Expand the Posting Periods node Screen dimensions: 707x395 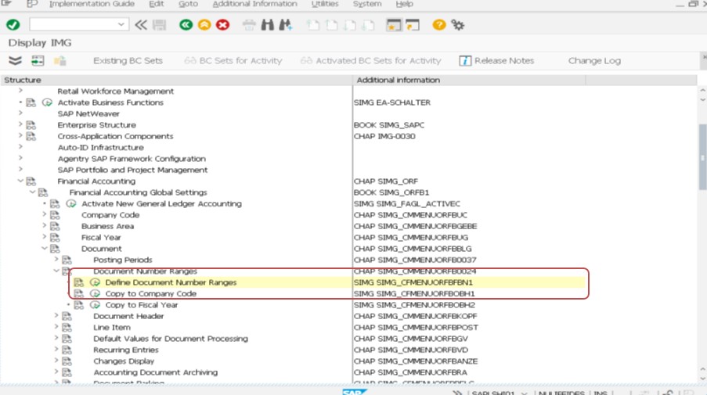click(56, 260)
